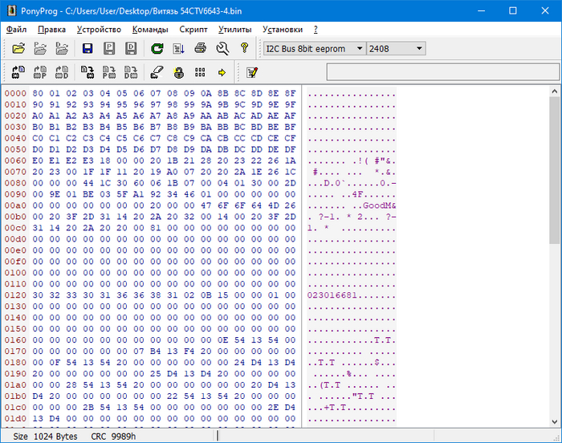Click the yellow question mark Help icon
The width and height of the screenshot is (562, 443).
(244, 49)
